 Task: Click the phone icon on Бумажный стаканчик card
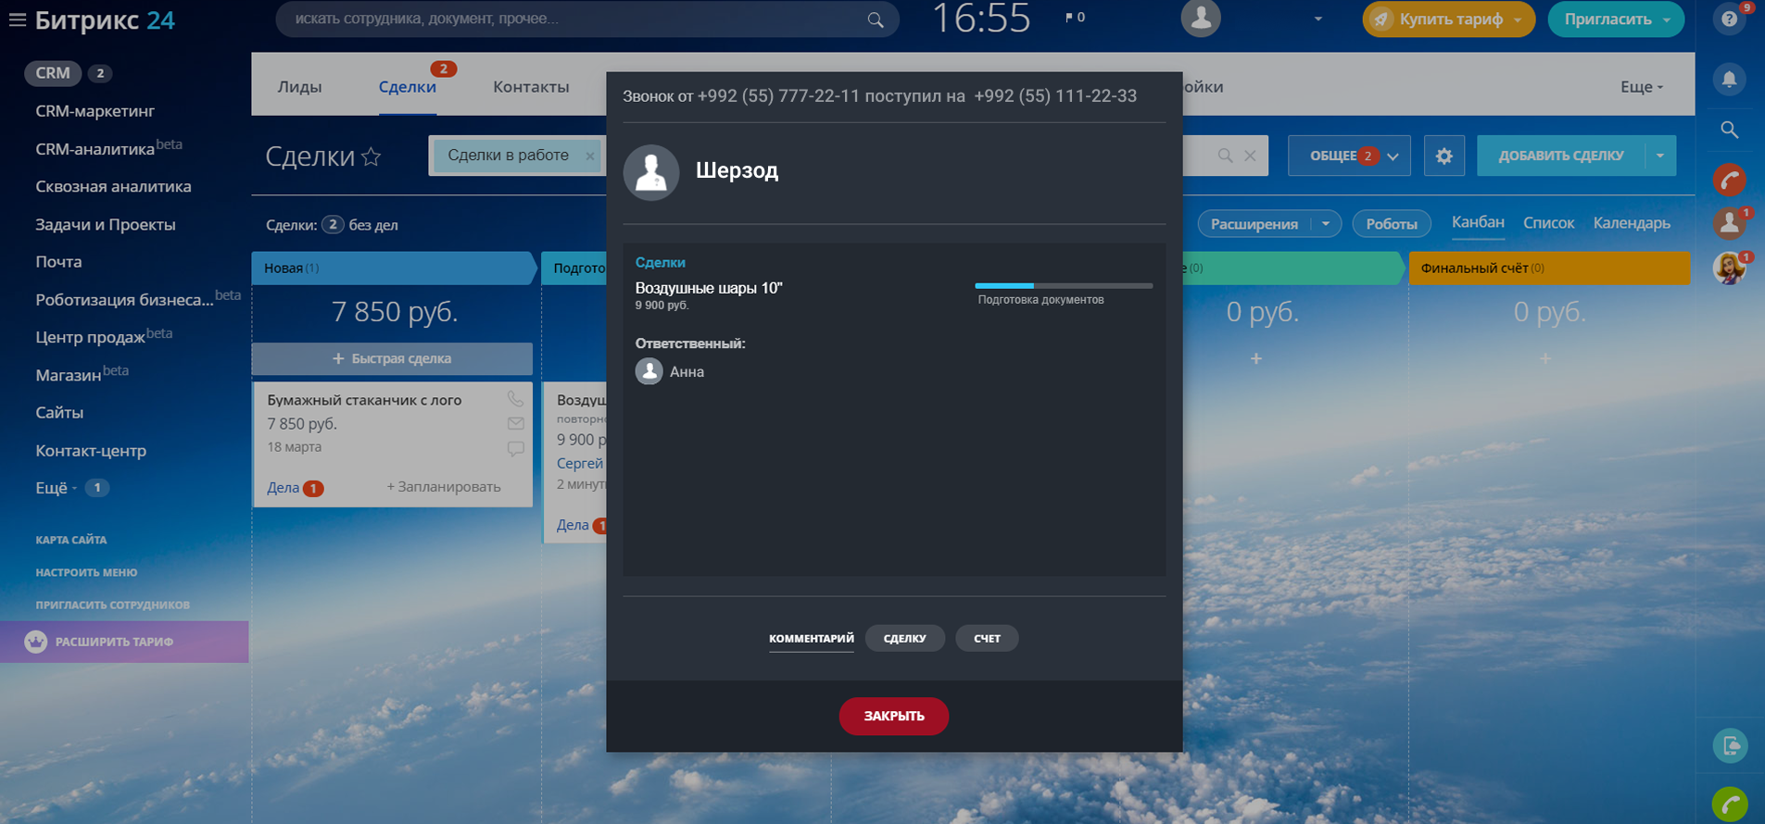coord(515,399)
